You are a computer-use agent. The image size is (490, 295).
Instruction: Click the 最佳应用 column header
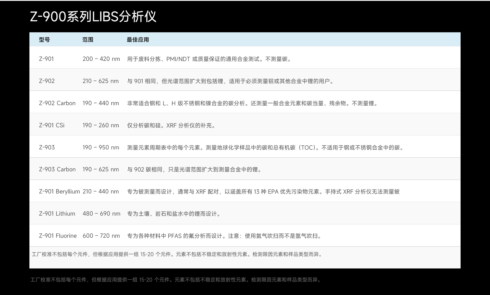pos(138,40)
